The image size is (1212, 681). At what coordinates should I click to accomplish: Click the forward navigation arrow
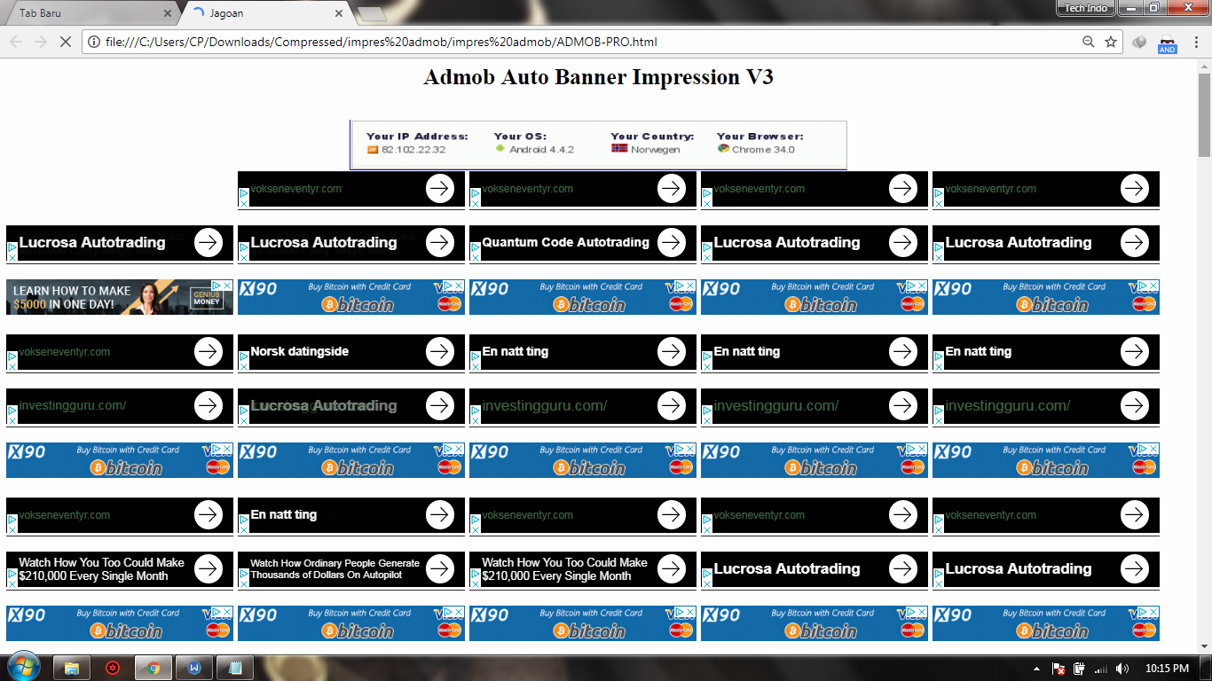pyautogui.click(x=40, y=41)
